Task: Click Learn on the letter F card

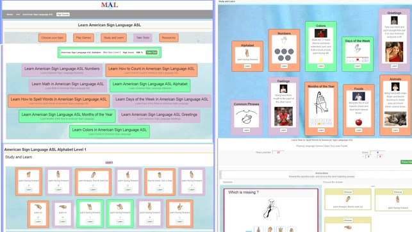Action: tap(192, 190)
